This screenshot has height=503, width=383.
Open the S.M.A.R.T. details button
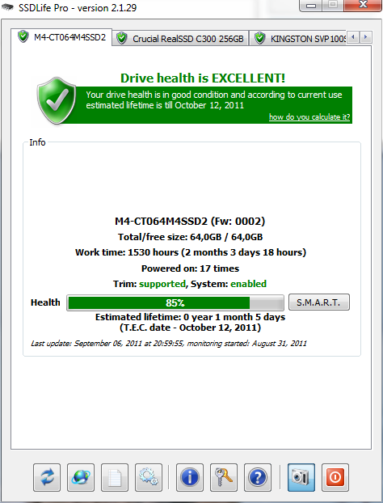point(319,302)
